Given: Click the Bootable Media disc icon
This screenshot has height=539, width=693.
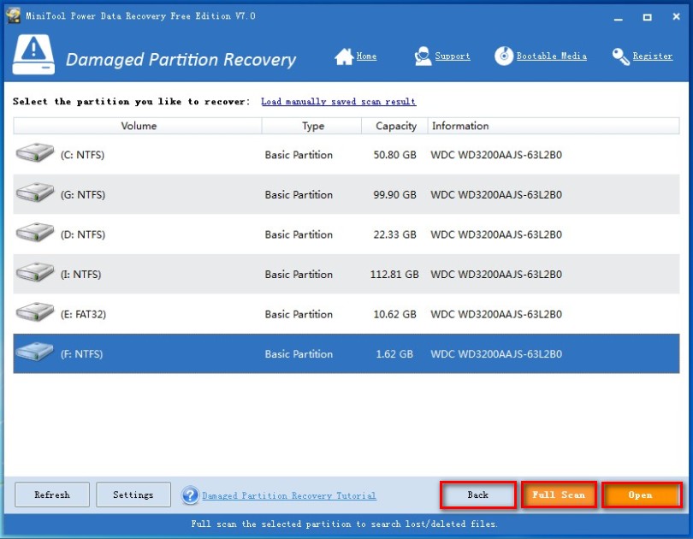Looking at the screenshot, I should pos(504,56).
